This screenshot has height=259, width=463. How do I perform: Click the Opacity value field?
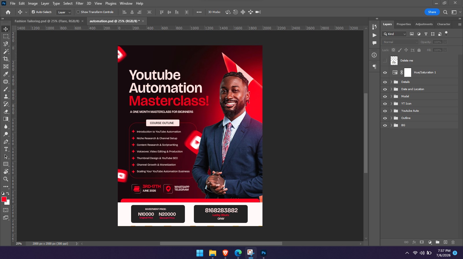pyautogui.click(x=438, y=42)
